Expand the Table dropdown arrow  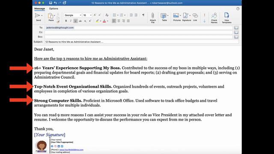[x=168, y=15]
